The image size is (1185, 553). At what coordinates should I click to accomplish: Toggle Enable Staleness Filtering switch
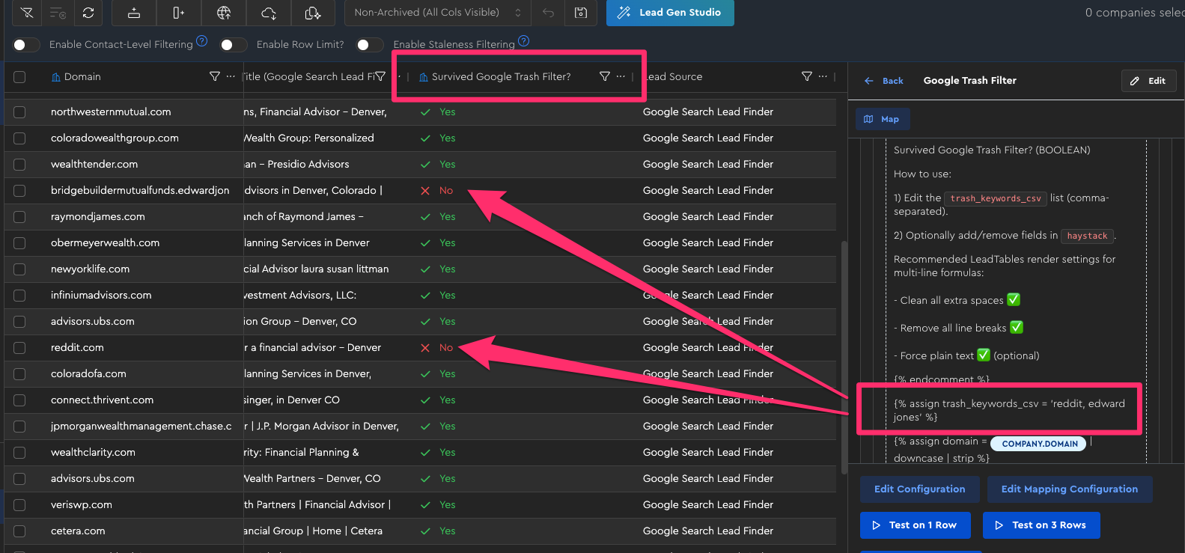(x=370, y=45)
